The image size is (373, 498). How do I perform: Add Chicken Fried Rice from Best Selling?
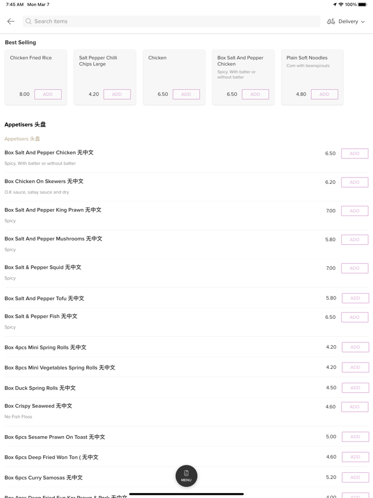(x=48, y=94)
